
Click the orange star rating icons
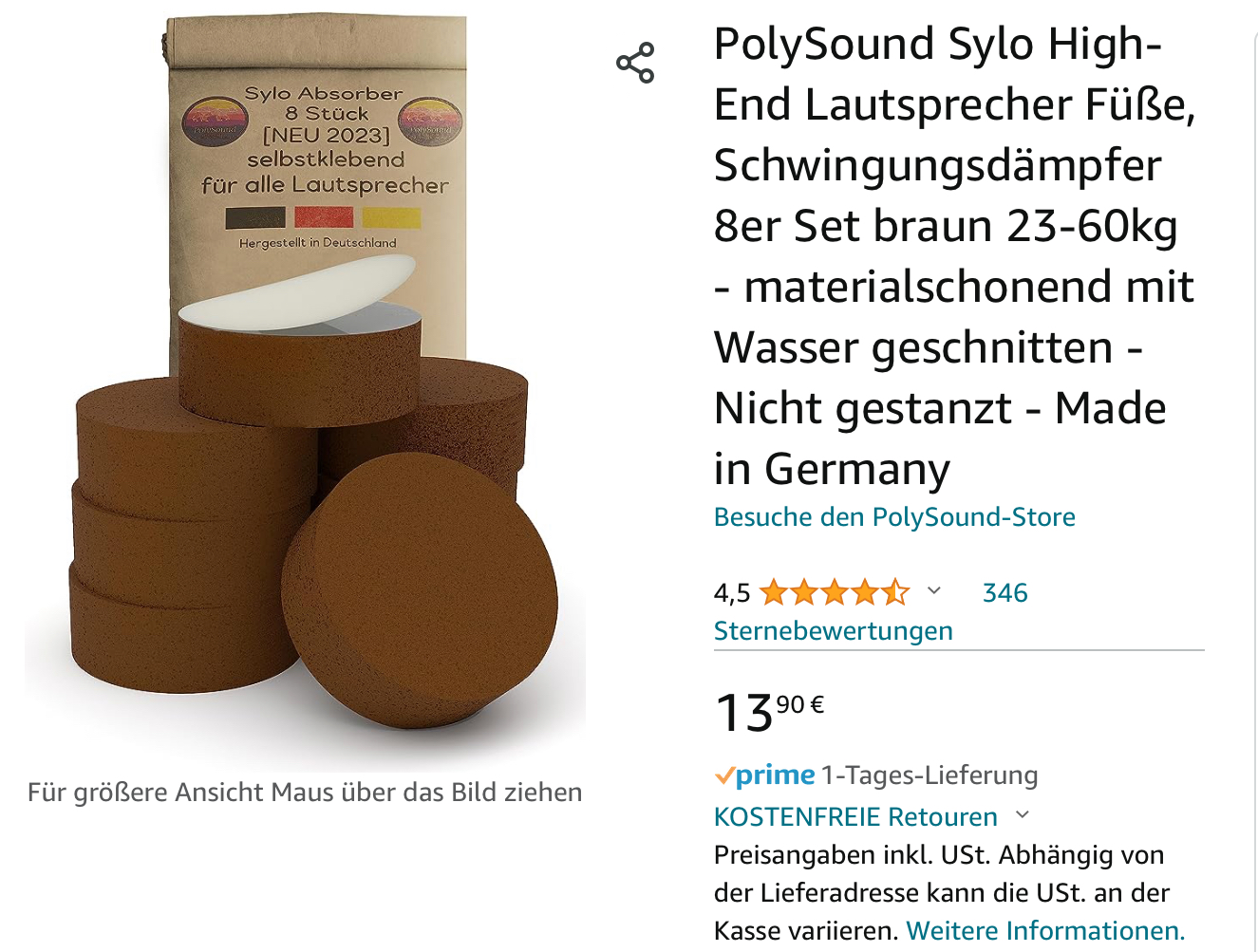tap(835, 592)
